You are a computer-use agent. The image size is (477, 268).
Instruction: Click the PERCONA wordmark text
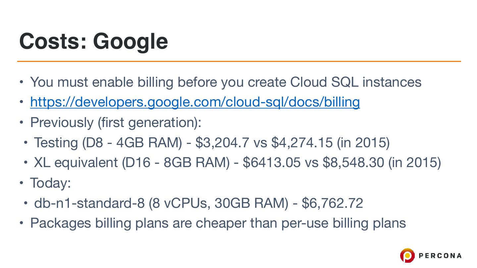tap(440, 255)
